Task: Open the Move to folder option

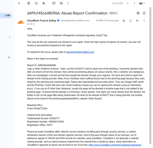Action: tap(61, 3)
